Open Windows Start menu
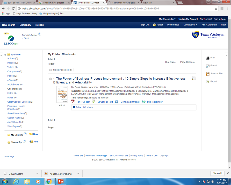Viewport: 231px width, 185px height. [4, 181]
